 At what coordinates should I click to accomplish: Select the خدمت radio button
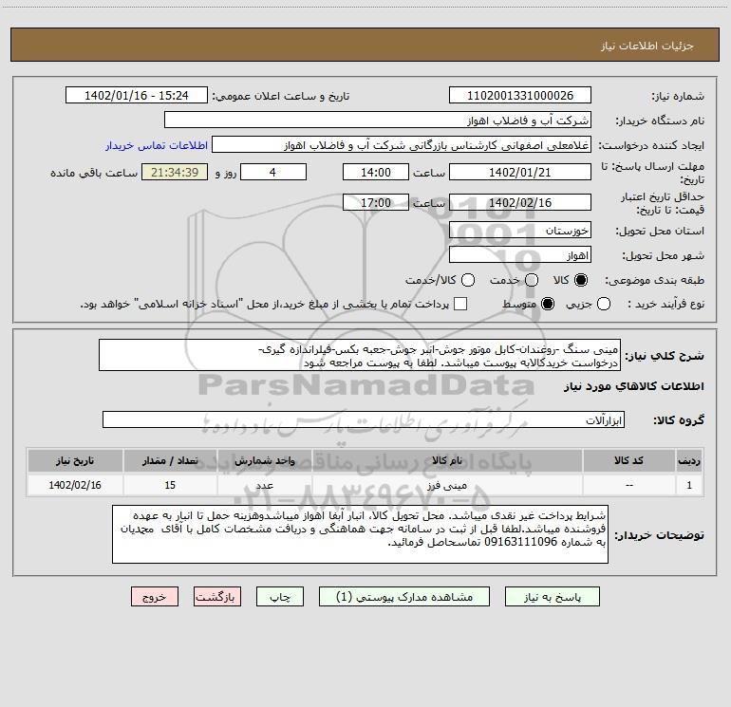(x=532, y=280)
